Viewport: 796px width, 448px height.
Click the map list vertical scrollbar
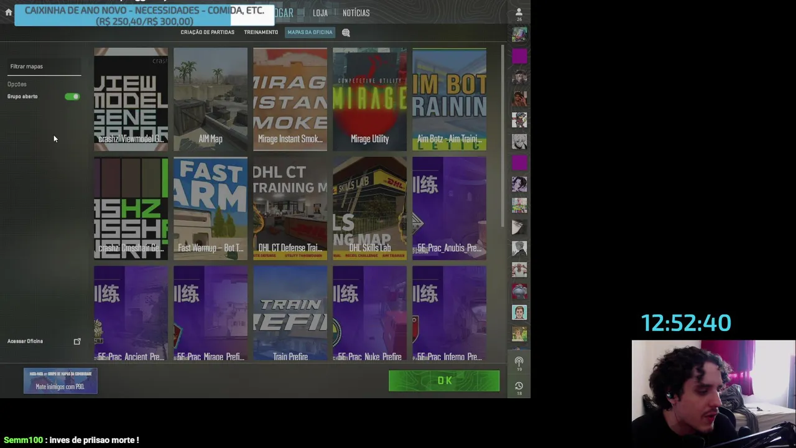click(503, 136)
